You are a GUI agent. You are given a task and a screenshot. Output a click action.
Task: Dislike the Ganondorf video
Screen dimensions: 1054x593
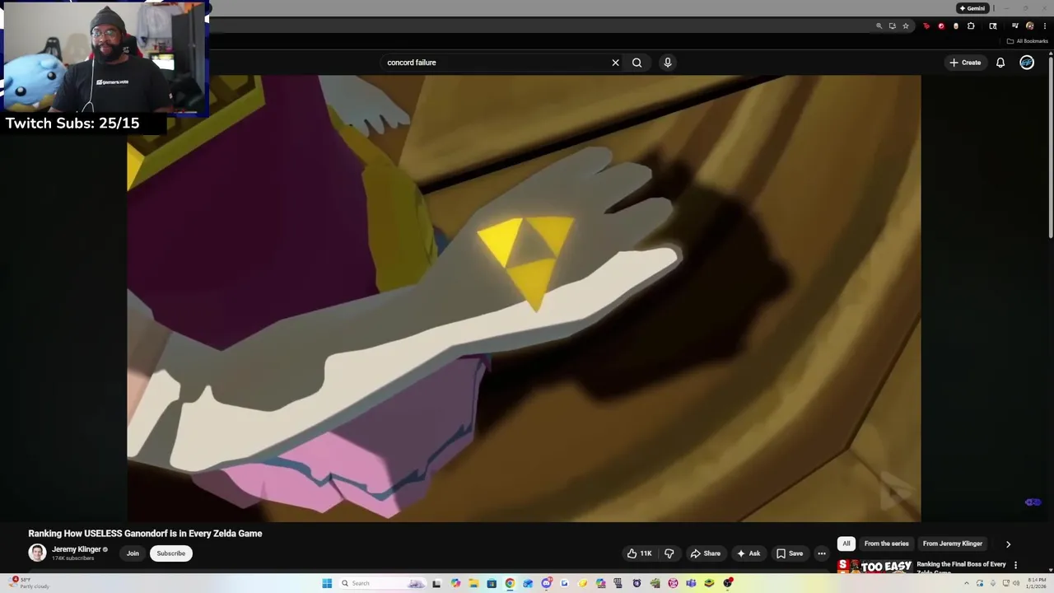[x=669, y=553]
